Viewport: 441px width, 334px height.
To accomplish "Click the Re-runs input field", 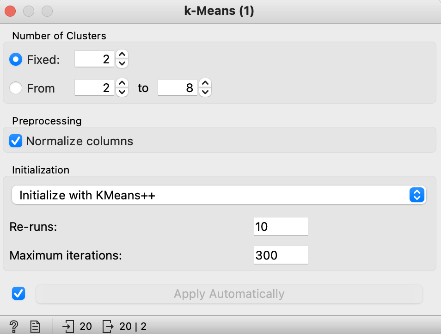I will pyautogui.click(x=281, y=226).
